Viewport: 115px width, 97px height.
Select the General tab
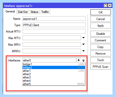10,11
